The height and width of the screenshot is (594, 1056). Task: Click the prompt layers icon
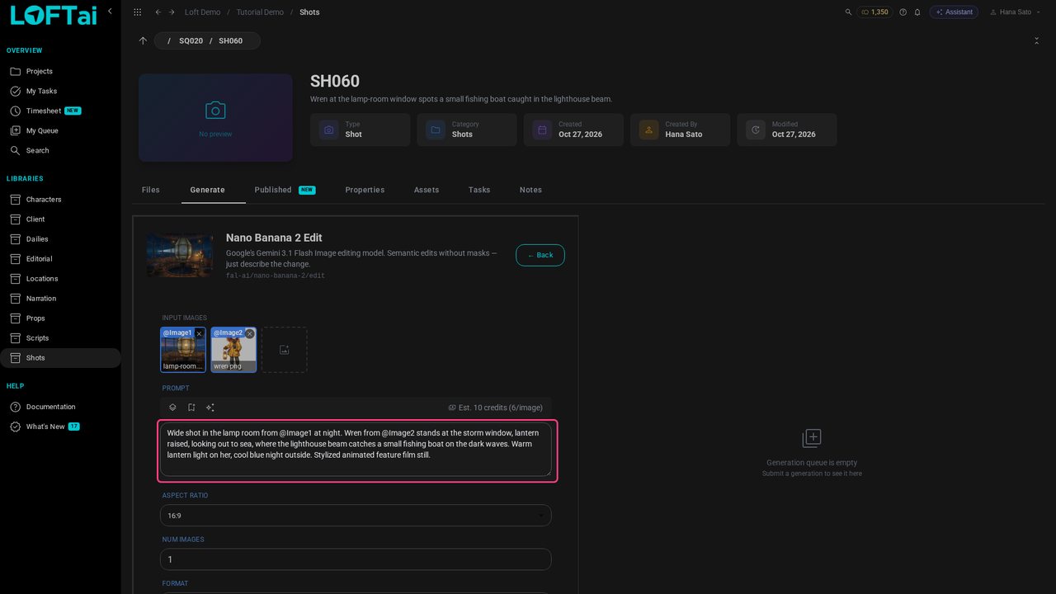(x=172, y=408)
